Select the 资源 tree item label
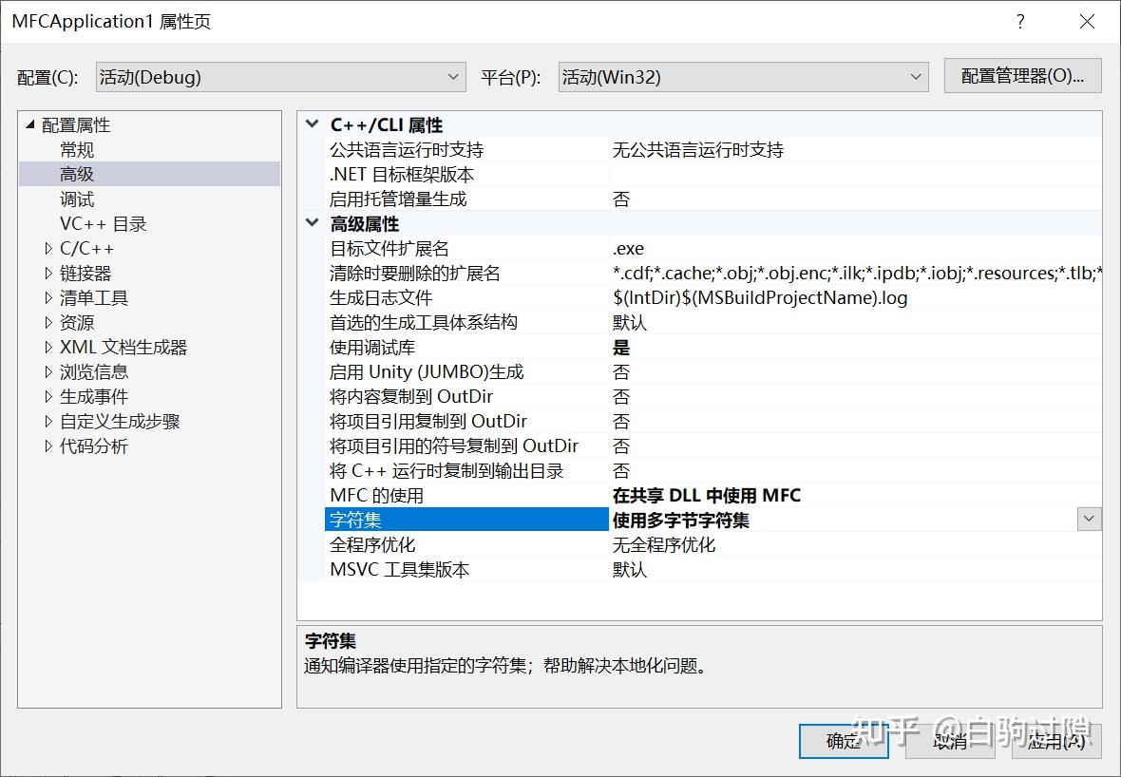 tap(77, 322)
